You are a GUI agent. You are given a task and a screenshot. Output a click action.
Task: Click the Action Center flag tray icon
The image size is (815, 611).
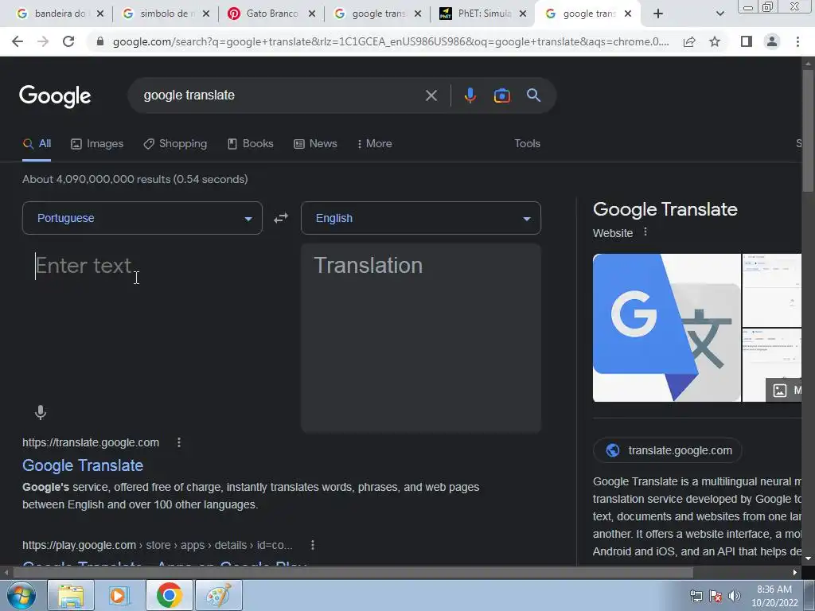coord(716,596)
